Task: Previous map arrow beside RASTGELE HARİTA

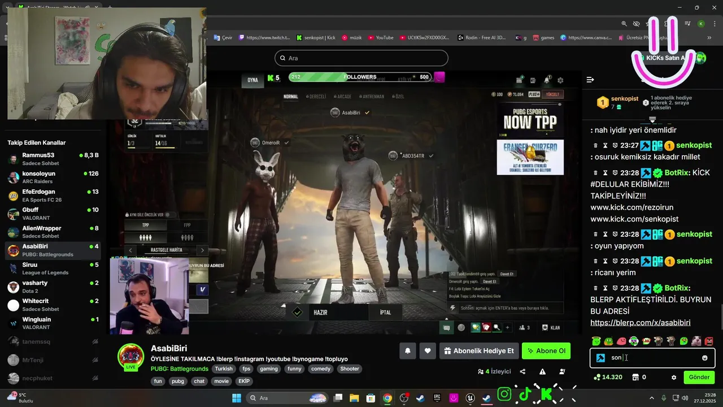Action: pos(130,250)
